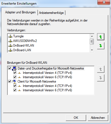This screenshot has width=111, height=124.
Task: Move selected connection up with green arrow
Action: pos(101,37)
